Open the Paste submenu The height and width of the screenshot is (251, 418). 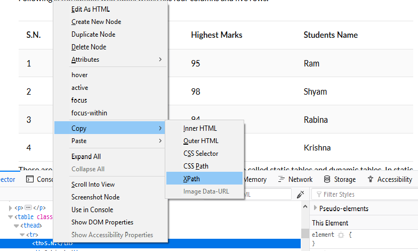click(x=110, y=141)
